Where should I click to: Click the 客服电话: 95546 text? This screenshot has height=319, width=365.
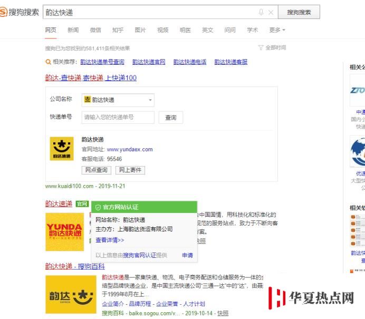click(101, 159)
